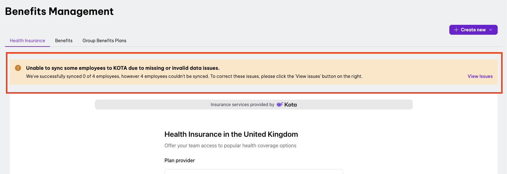Click the Unable to sync employees headline

click(123, 68)
